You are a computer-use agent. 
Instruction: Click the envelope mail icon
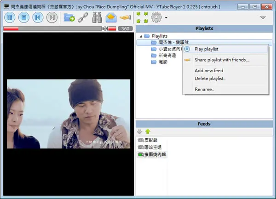(x=111, y=17)
